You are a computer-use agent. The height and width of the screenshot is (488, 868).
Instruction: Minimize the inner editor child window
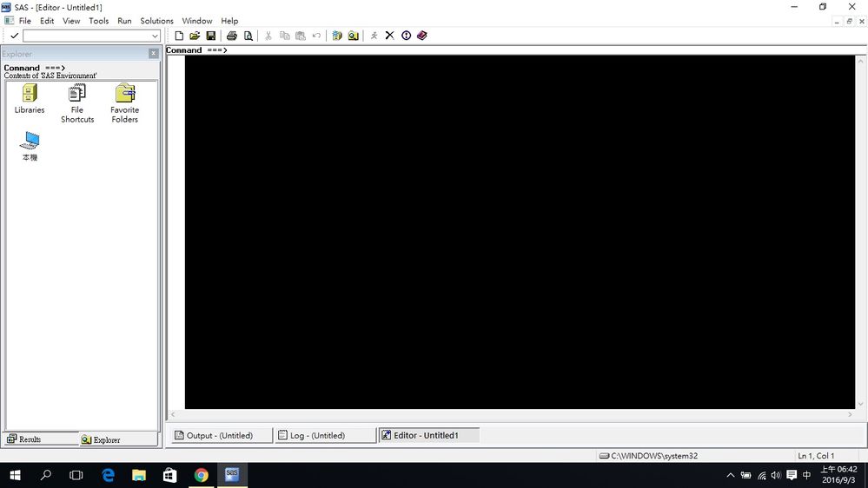pos(837,21)
